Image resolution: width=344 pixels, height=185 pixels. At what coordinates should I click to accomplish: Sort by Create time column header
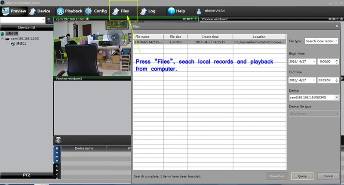[x=210, y=37]
